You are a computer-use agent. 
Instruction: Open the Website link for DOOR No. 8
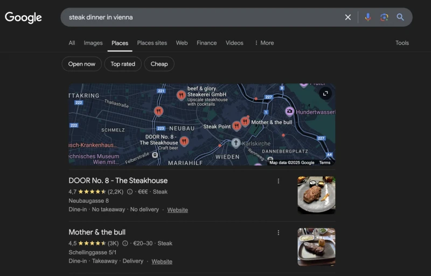(x=178, y=210)
